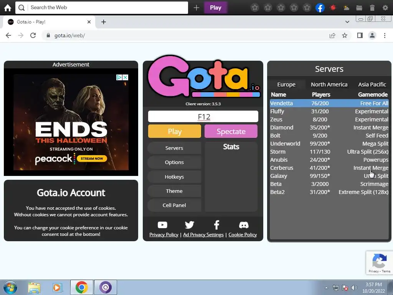Screen dimensions: 393x295
Task: Open Windows Explorer from taskbar
Action: 34,287
